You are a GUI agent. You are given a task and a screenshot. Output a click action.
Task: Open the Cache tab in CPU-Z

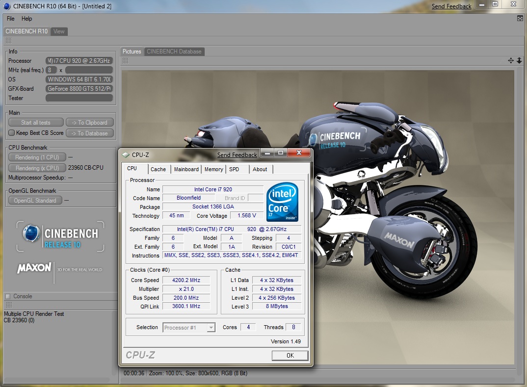pyautogui.click(x=158, y=169)
